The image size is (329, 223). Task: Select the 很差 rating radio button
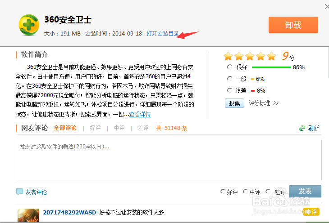229,90
